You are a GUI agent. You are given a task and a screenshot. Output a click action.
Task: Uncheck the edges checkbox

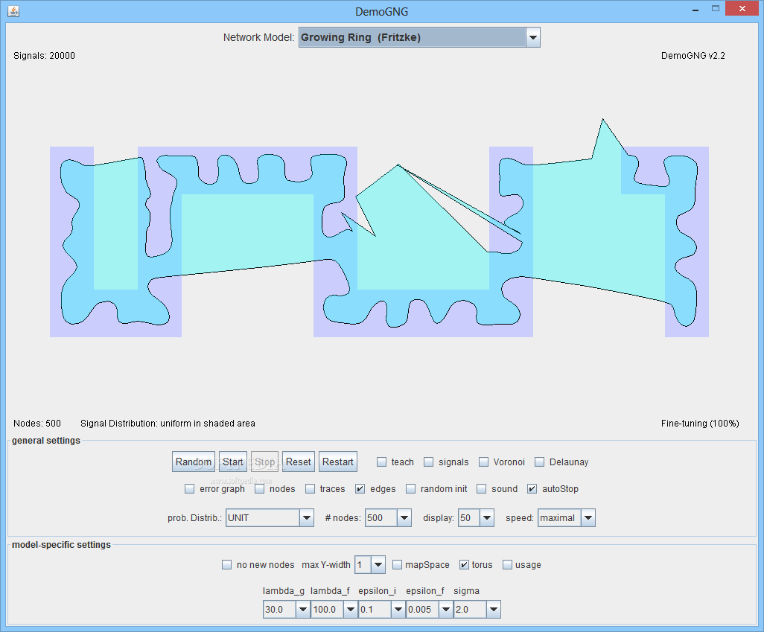coord(360,489)
